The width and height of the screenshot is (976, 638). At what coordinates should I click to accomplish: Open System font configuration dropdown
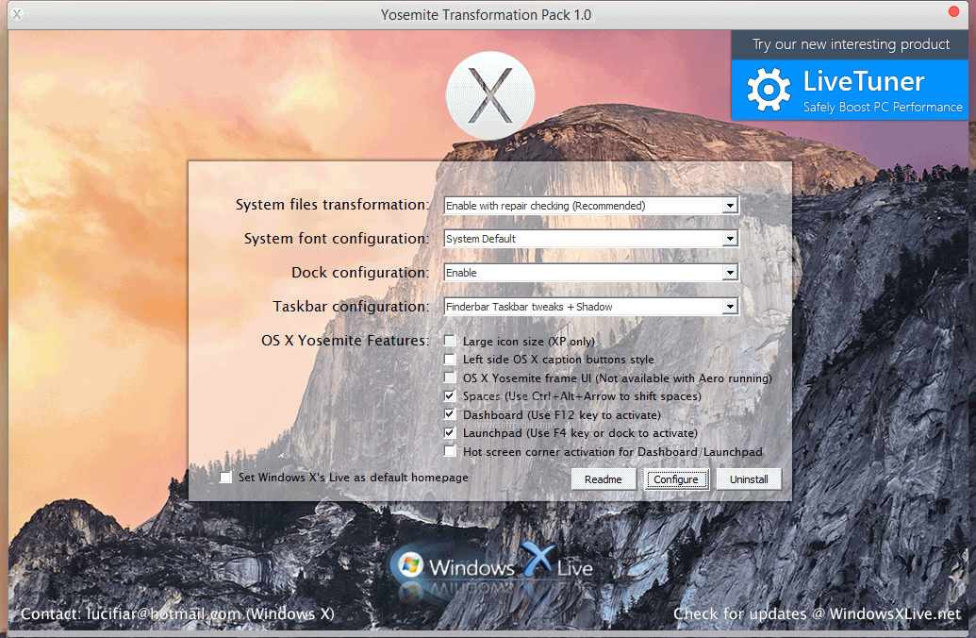(590, 239)
